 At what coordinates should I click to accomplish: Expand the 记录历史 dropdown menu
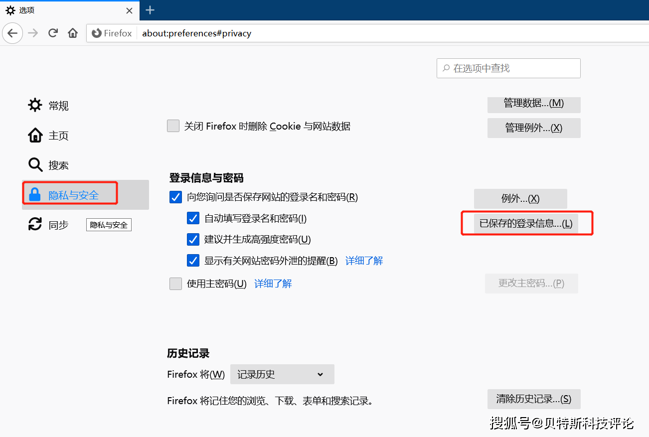[x=282, y=374]
